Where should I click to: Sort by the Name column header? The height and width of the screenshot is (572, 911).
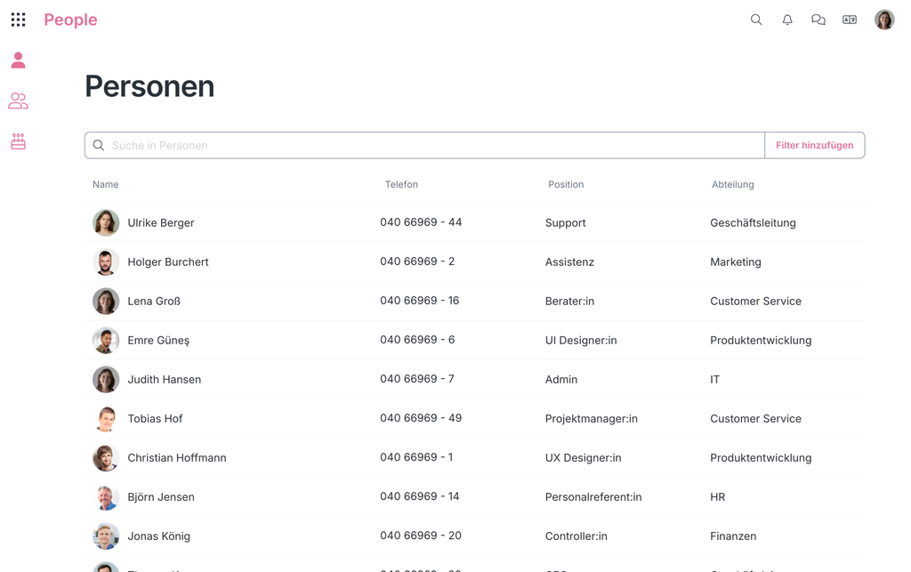click(105, 184)
